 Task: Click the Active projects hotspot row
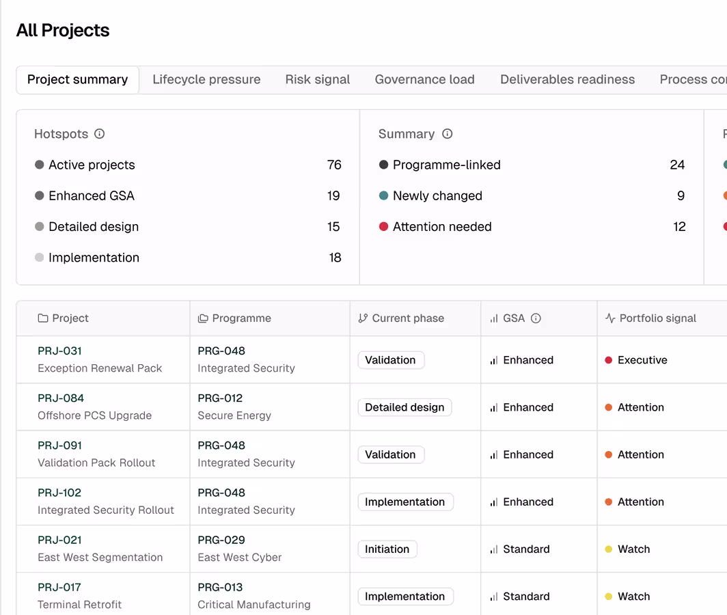click(188, 165)
